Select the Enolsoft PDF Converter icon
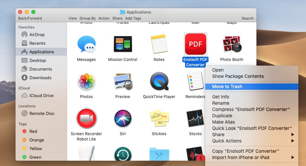 [196, 44]
